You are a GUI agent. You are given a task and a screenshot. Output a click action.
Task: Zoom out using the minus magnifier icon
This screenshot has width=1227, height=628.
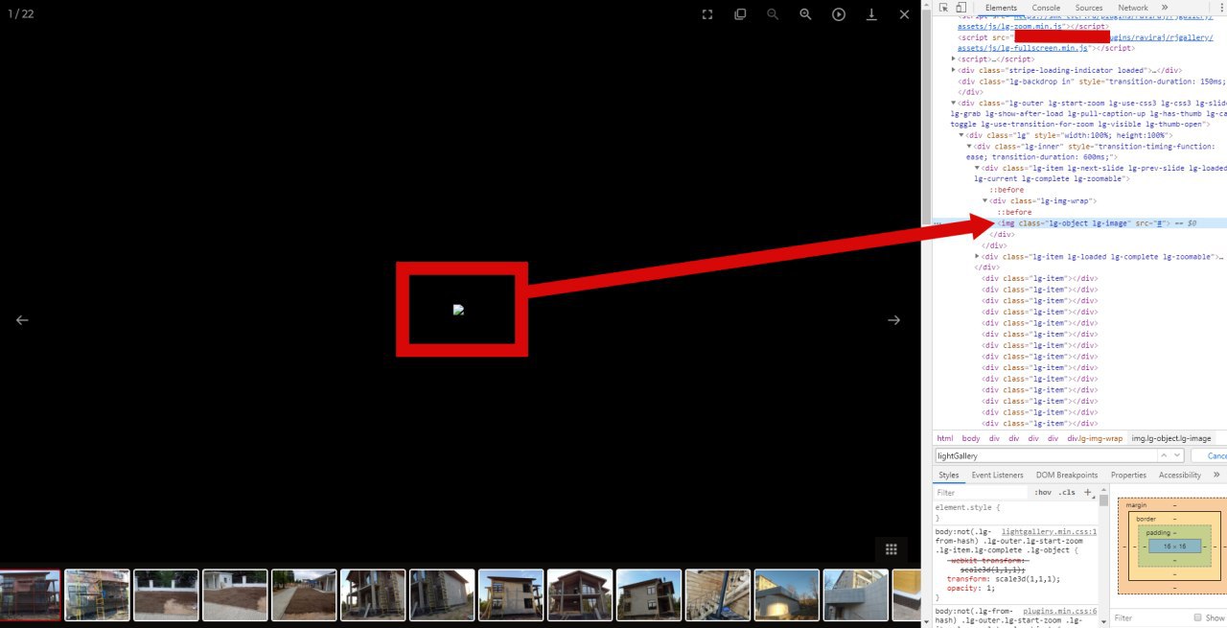(x=773, y=14)
